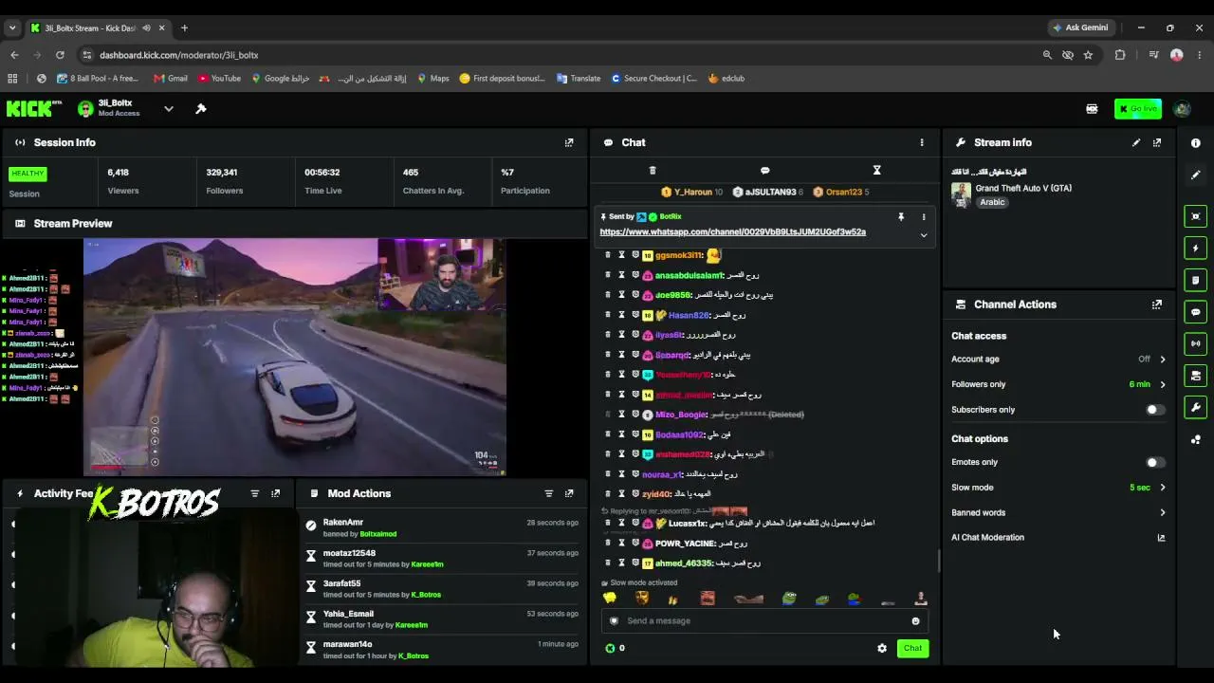Image resolution: width=1214 pixels, height=683 pixels.
Task: Open chat settings gear icon
Action: pos(882,649)
